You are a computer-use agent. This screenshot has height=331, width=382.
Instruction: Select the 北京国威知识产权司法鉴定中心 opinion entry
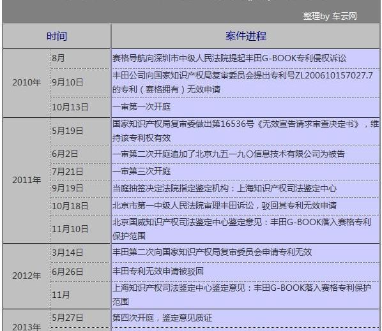coord(245,229)
